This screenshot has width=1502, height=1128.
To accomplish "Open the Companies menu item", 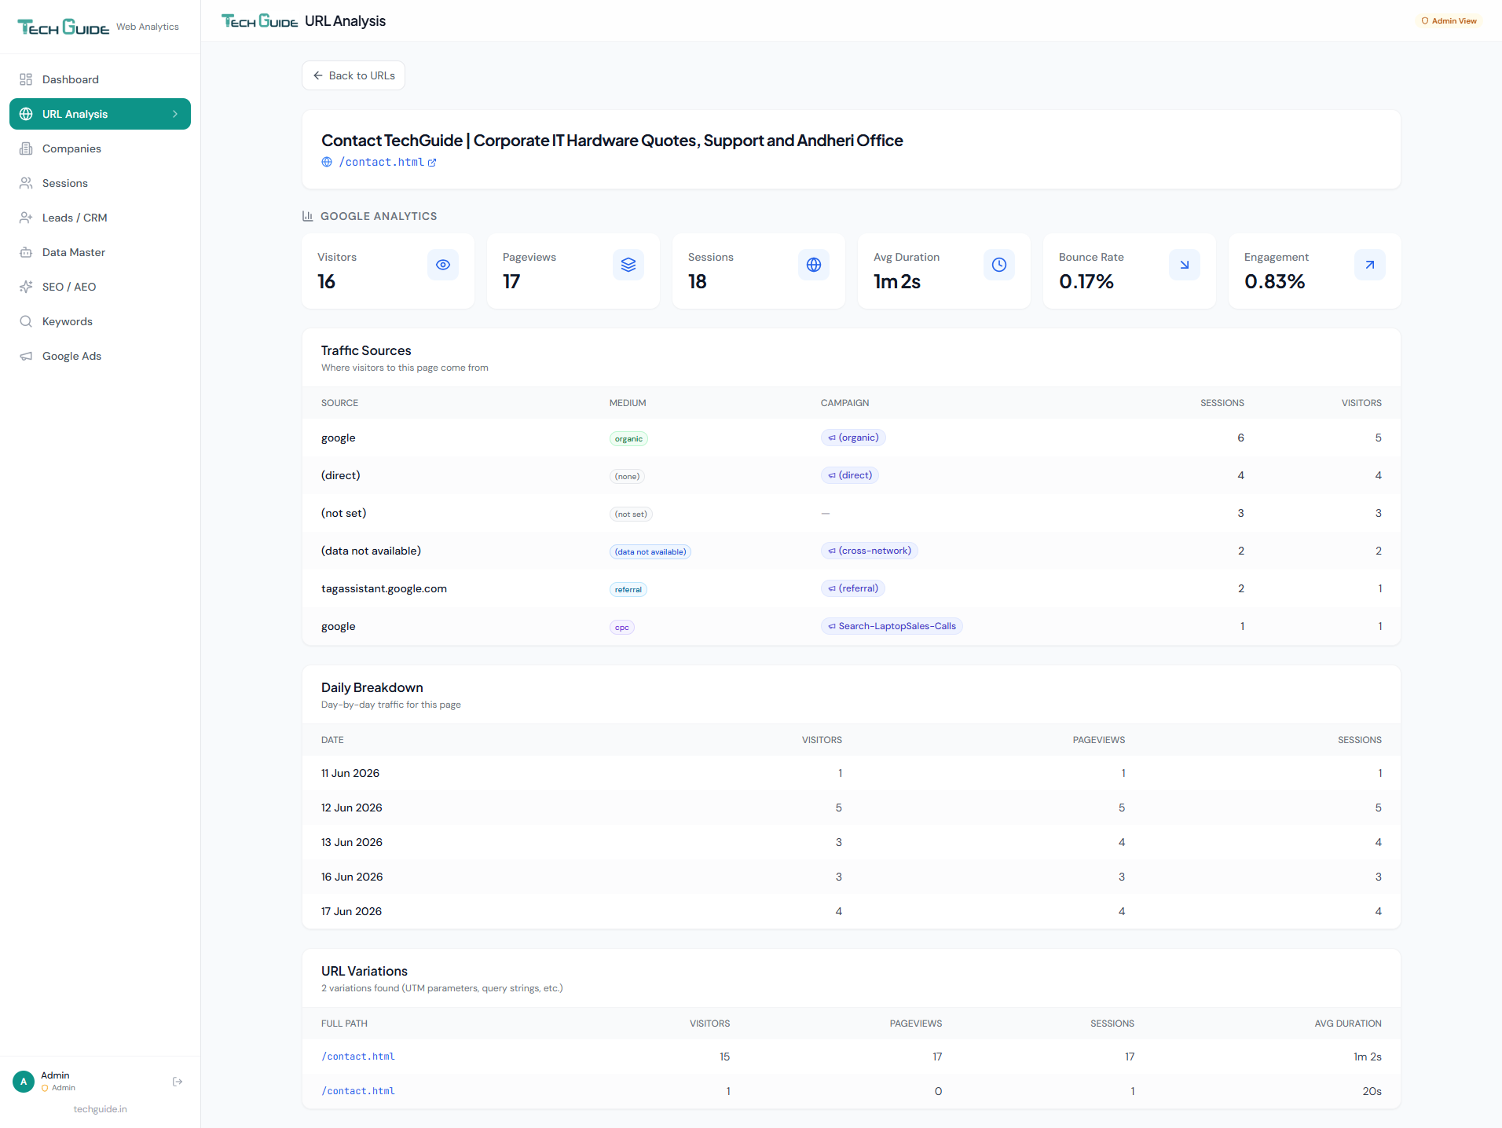I will [100, 148].
